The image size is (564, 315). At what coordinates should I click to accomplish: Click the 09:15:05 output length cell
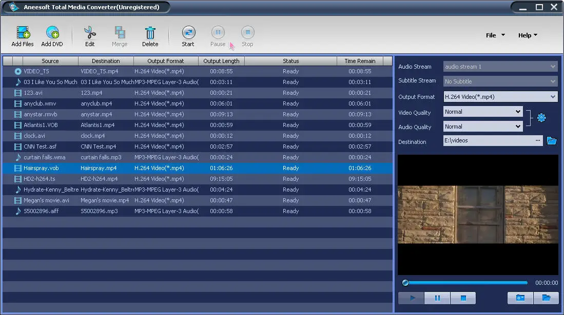221,179
